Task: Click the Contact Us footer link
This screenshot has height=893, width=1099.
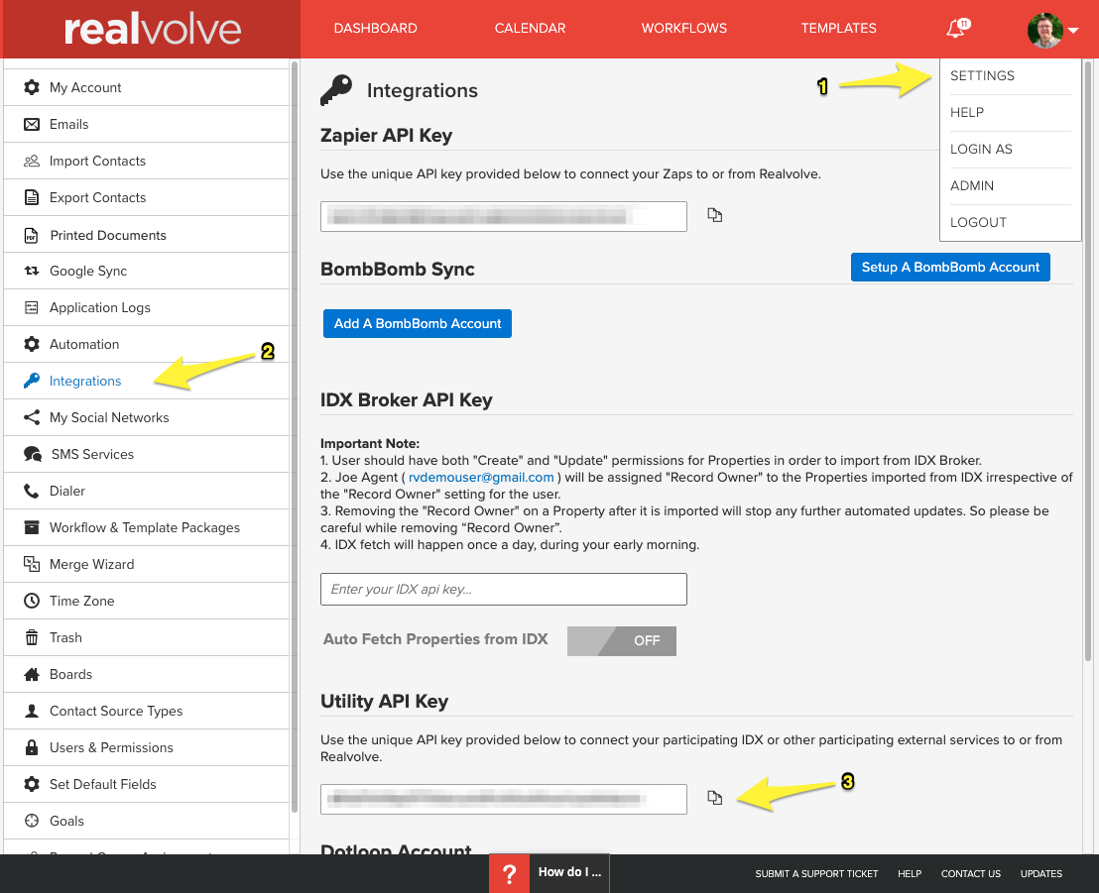Action: pyautogui.click(x=971, y=873)
